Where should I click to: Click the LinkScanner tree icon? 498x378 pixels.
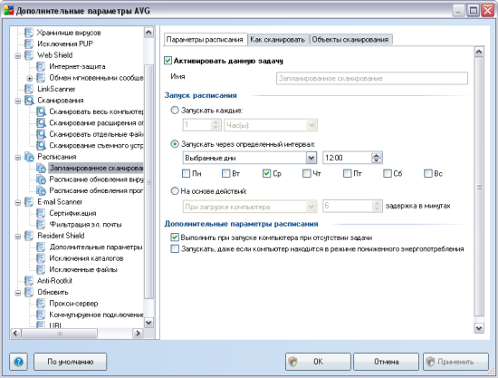pos(29,89)
